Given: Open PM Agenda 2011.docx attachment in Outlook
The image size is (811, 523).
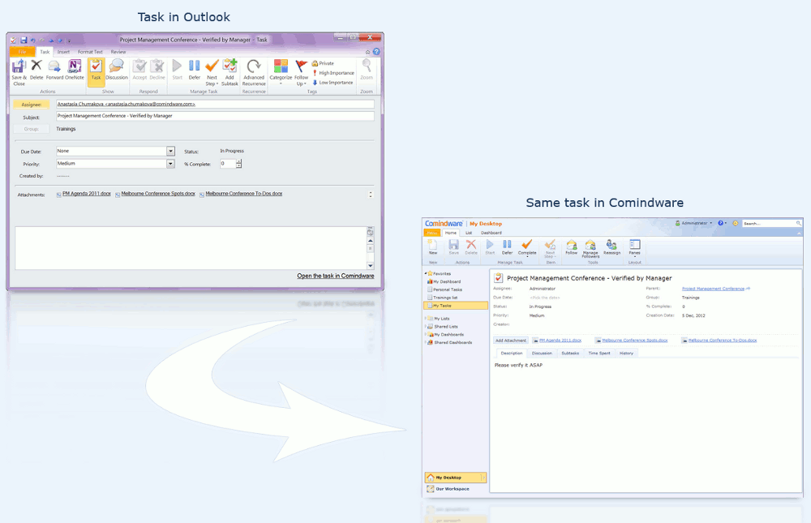Looking at the screenshot, I should [x=87, y=194].
